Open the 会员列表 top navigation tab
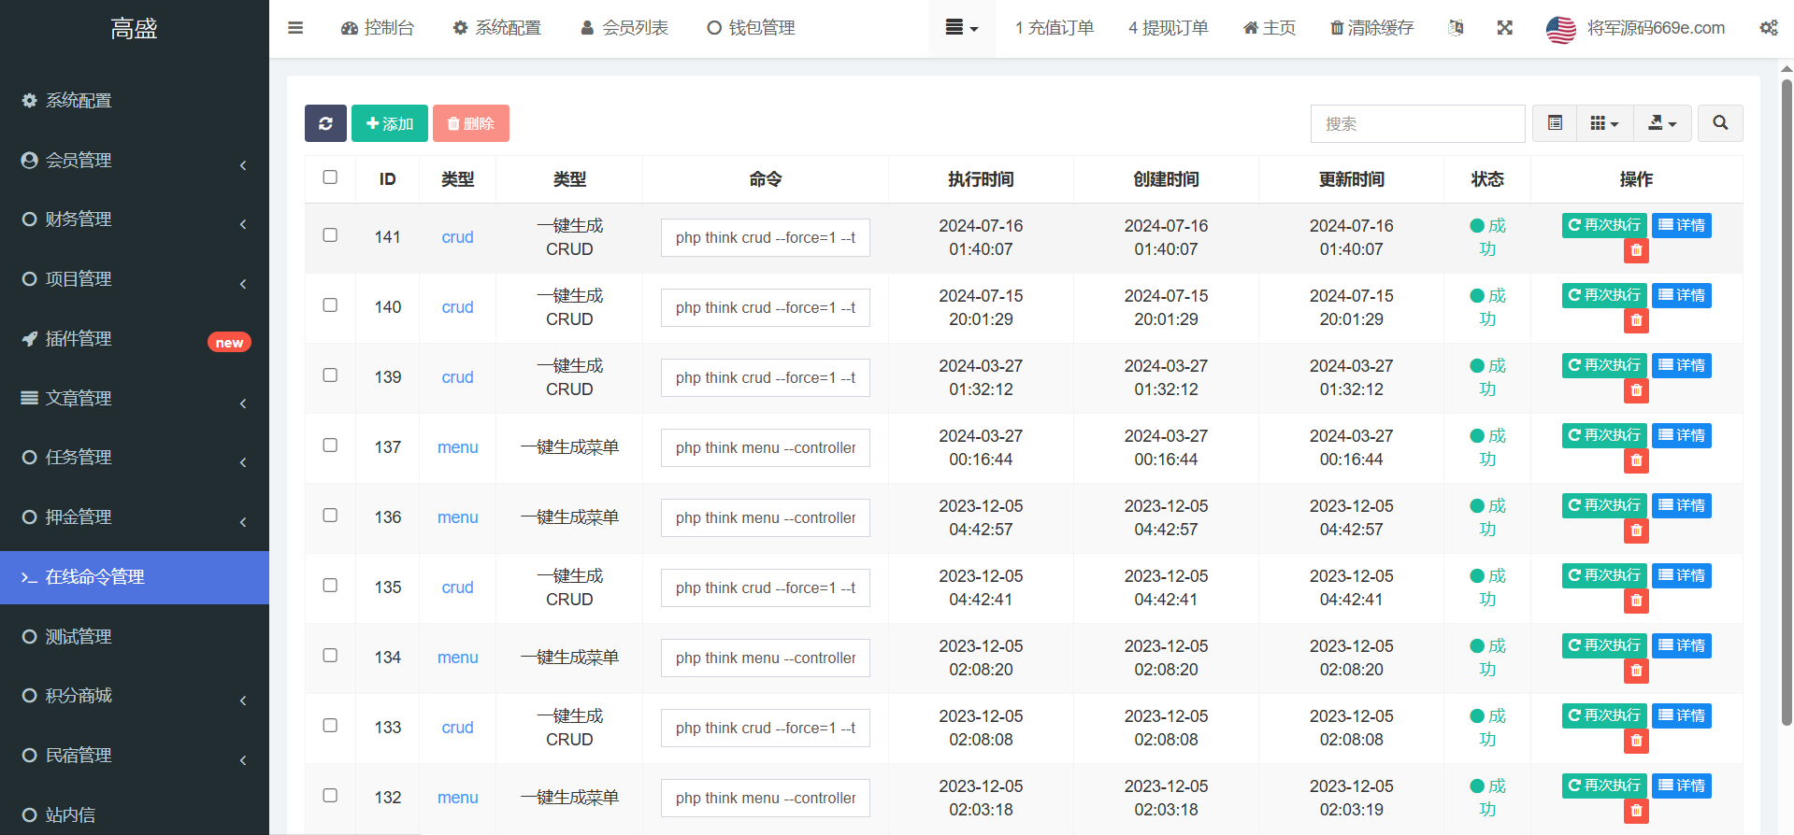1794x835 pixels. click(x=624, y=28)
